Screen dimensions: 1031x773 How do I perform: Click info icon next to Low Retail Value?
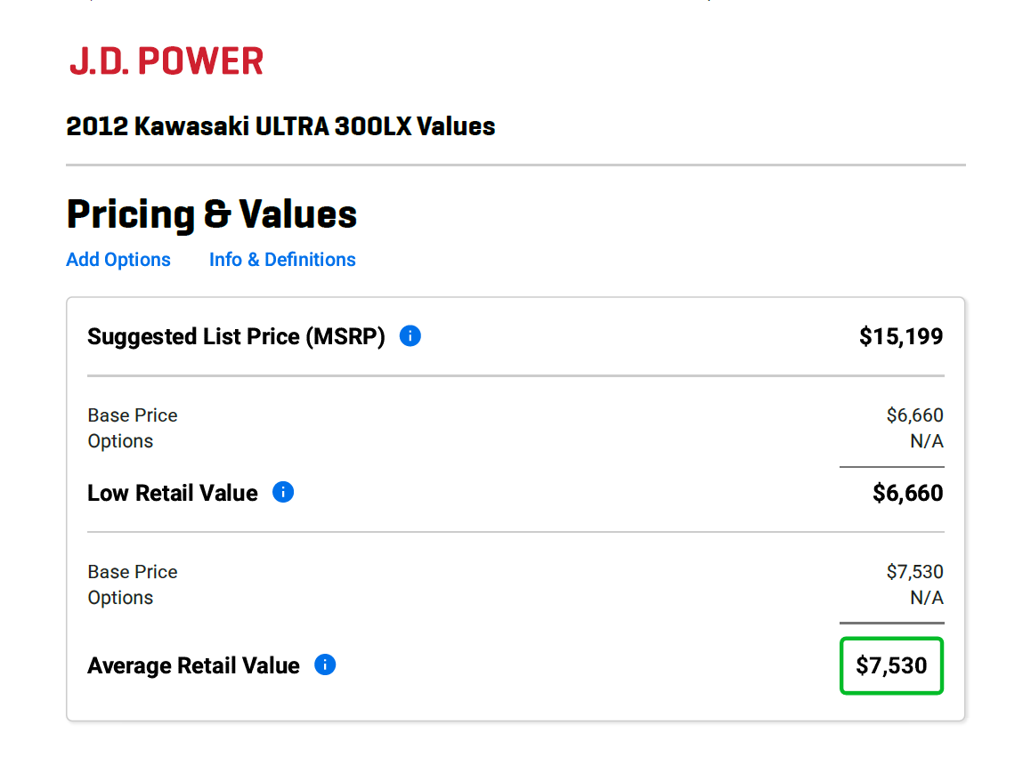click(283, 492)
